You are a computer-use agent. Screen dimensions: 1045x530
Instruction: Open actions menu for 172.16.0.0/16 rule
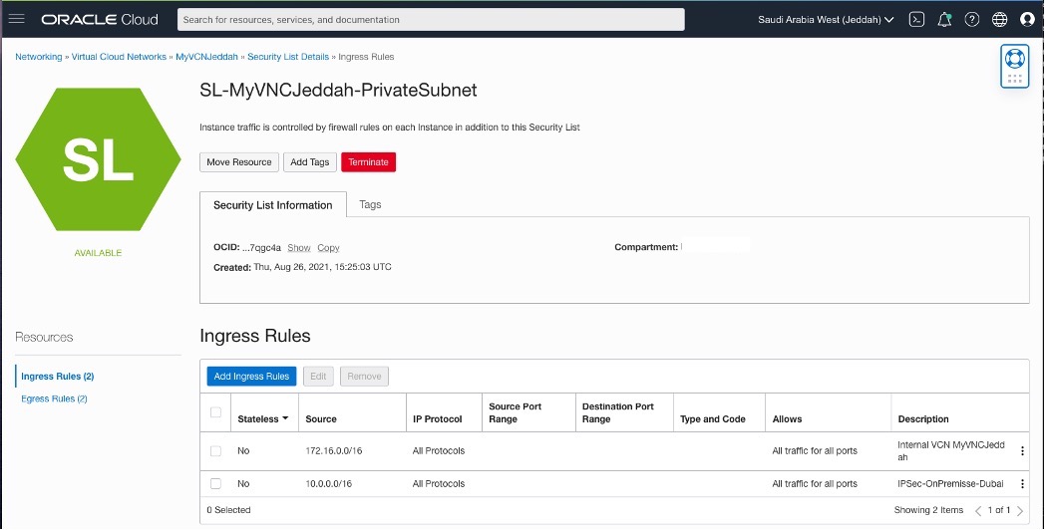pyautogui.click(x=1022, y=451)
